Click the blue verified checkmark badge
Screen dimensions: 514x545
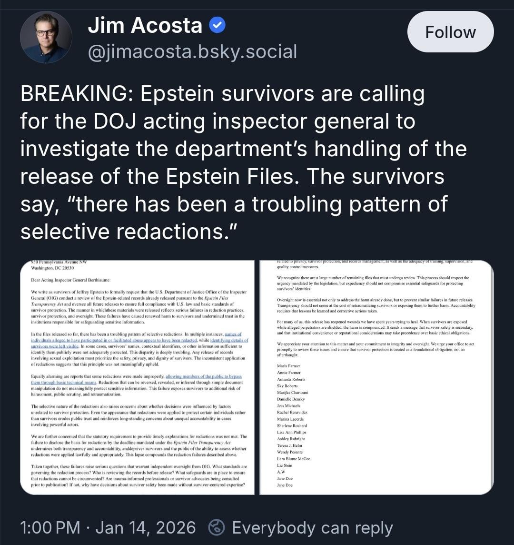pos(217,25)
